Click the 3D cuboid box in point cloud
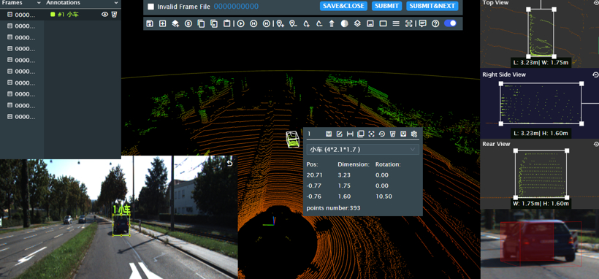This screenshot has width=599, height=279. 293,139
